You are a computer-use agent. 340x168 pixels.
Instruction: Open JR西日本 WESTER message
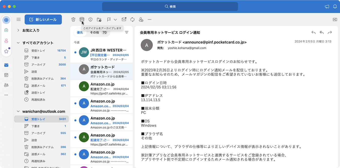pyautogui.click(x=102, y=54)
